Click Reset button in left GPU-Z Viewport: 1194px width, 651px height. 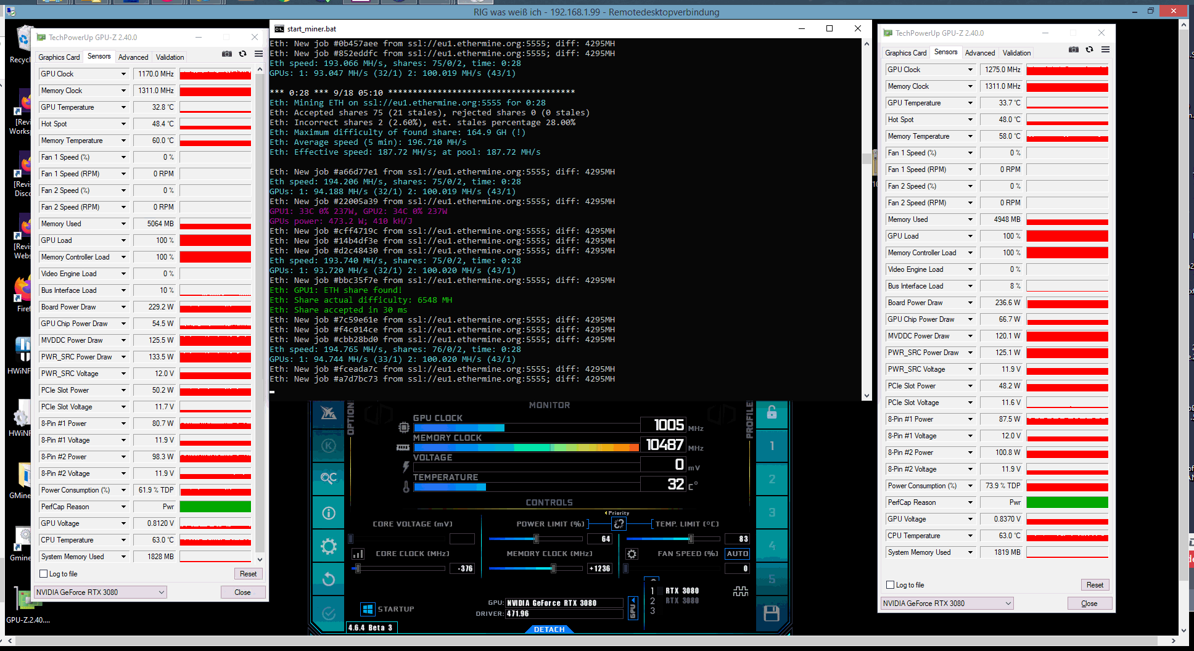[249, 573]
